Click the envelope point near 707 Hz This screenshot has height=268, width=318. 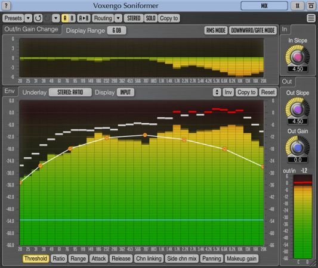click(x=145, y=135)
